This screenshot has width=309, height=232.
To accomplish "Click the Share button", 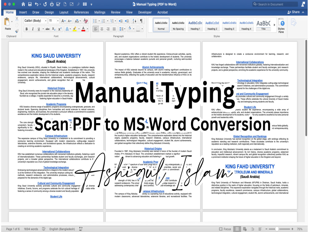I will point(294,12).
